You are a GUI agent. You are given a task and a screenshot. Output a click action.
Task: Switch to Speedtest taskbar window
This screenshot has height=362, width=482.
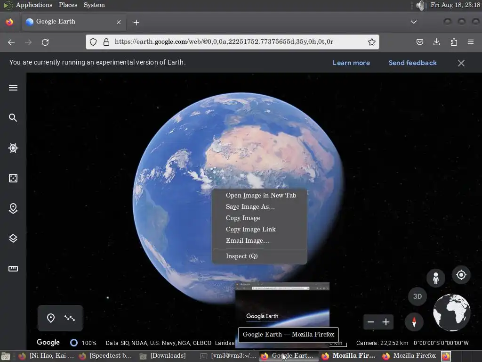[105, 356]
